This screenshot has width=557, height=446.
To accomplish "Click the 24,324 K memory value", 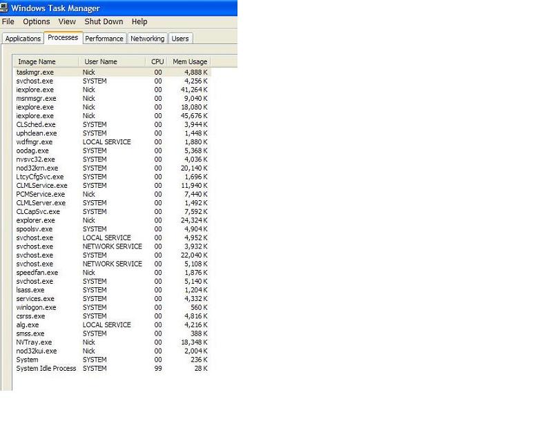I will coord(194,220).
